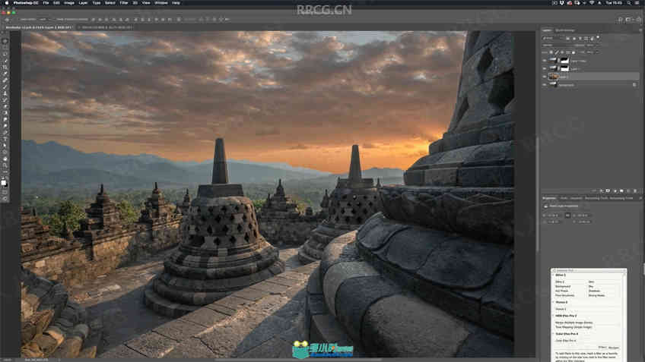Switch to the Properties panel tab
The width and height of the screenshot is (645, 362).
pyautogui.click(x=549, y=198)
